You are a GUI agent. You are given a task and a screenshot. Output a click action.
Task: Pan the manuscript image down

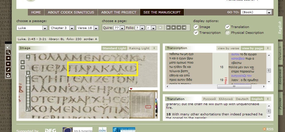pos(28,73)
